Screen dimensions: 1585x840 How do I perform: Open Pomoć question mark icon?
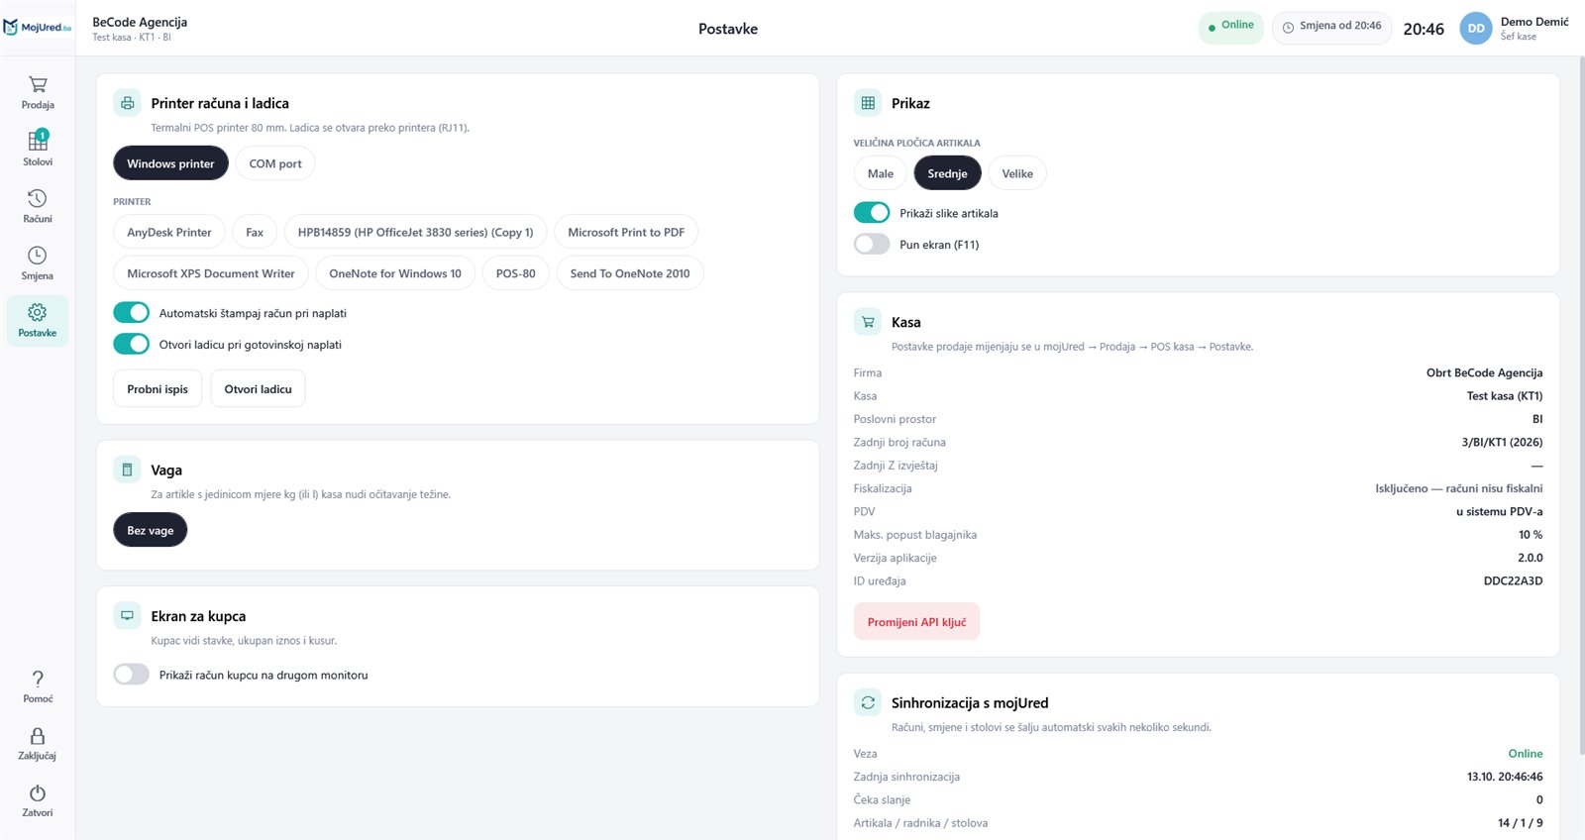tap(38, 679)
